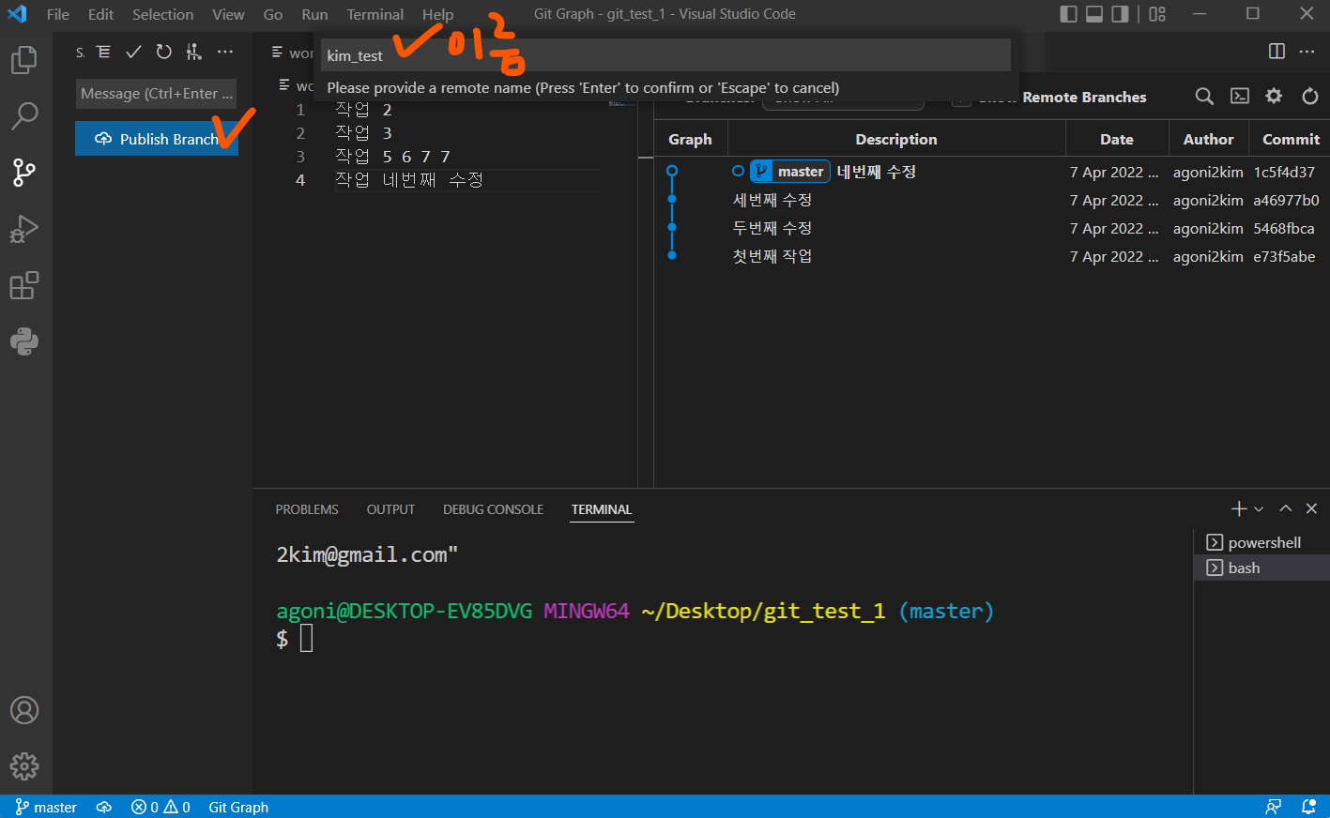Click the Author column header

pos(1208,139)
